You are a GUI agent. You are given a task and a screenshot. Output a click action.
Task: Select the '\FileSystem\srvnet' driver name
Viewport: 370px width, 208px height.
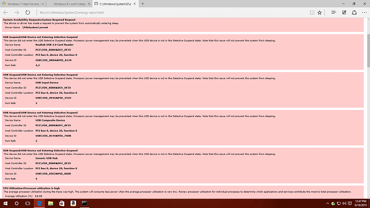[35, 28]
